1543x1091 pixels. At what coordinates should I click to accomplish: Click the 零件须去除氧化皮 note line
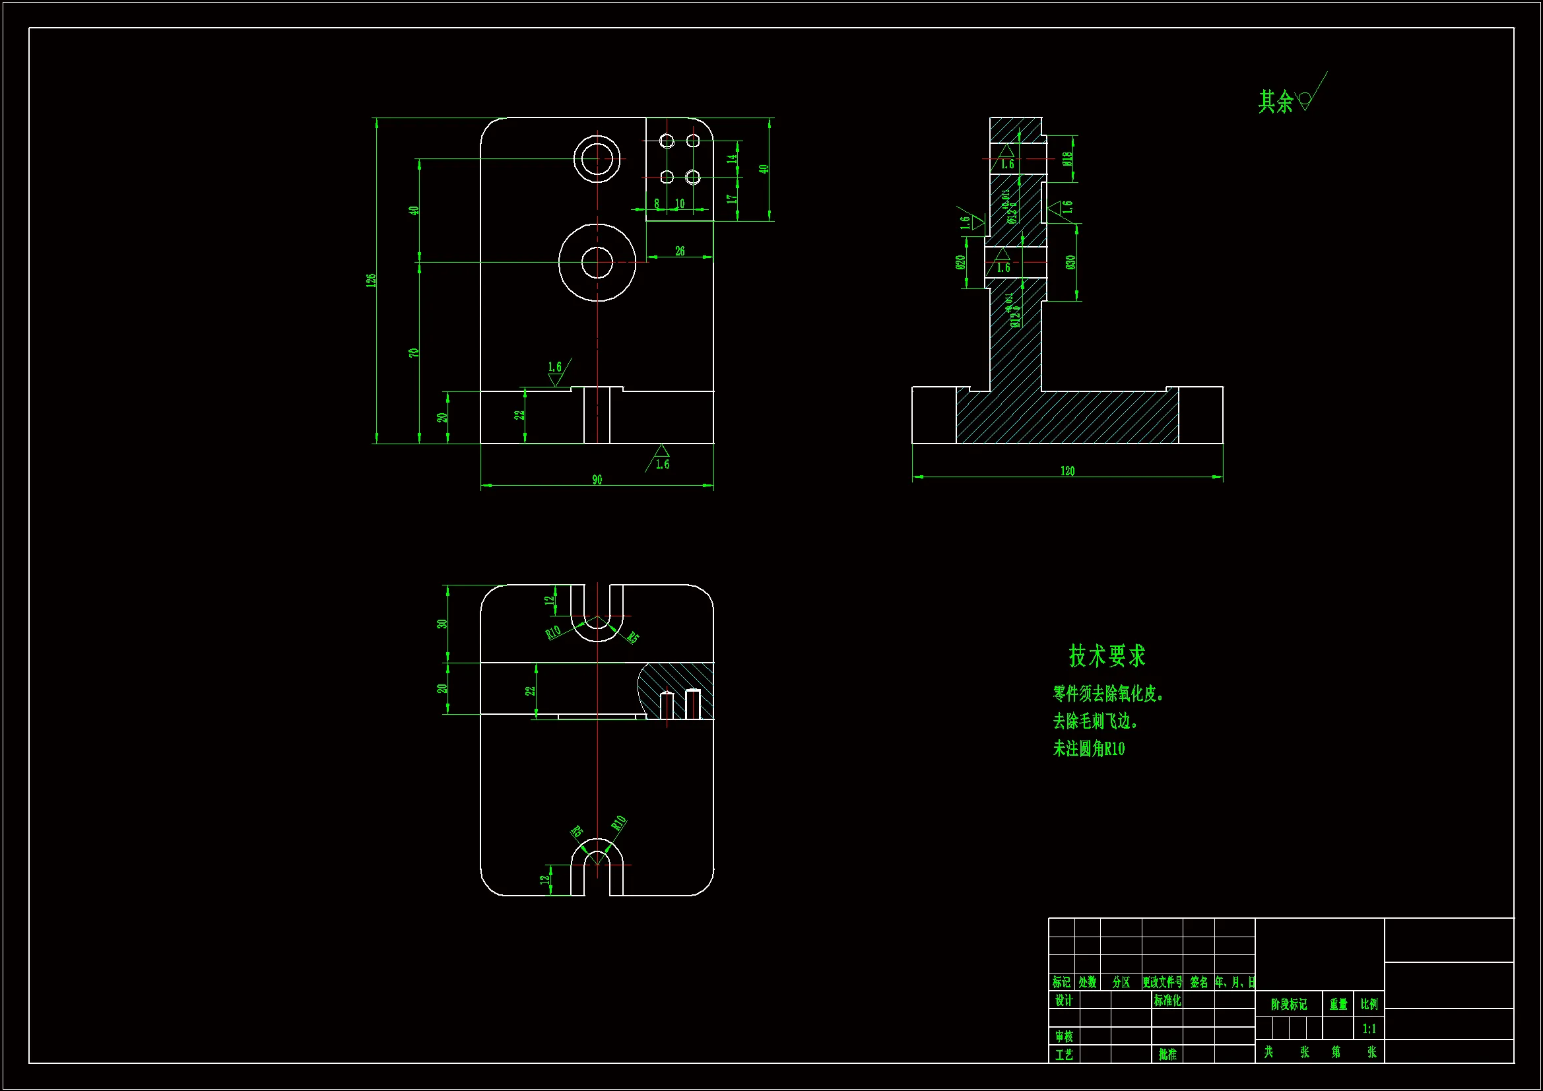click(x=1107, y=694)
